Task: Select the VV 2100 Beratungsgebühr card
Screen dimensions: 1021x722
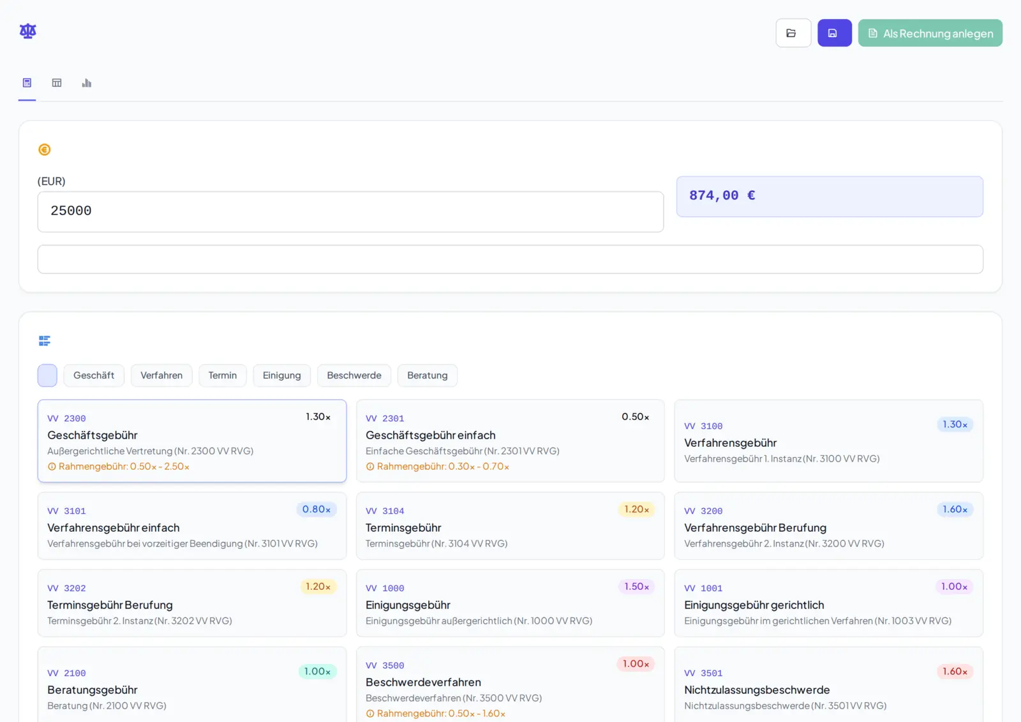Action: [192, 684]
